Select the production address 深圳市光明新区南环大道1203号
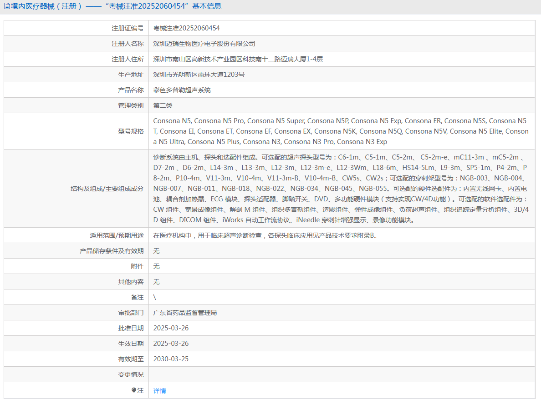Screen dimensions: 541x399 pos(199,75)
